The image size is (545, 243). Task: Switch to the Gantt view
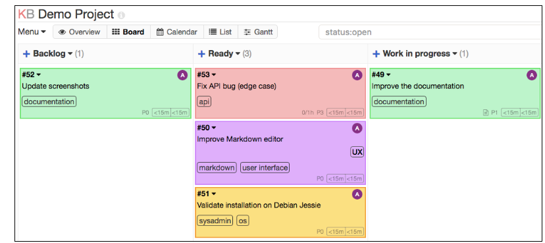pyautogui.click(x=258, y=32)
